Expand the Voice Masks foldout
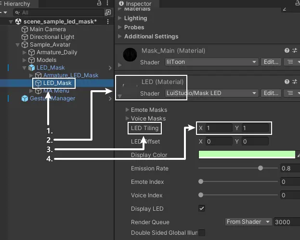Screen dimensions: 300x240 point(127,118)
